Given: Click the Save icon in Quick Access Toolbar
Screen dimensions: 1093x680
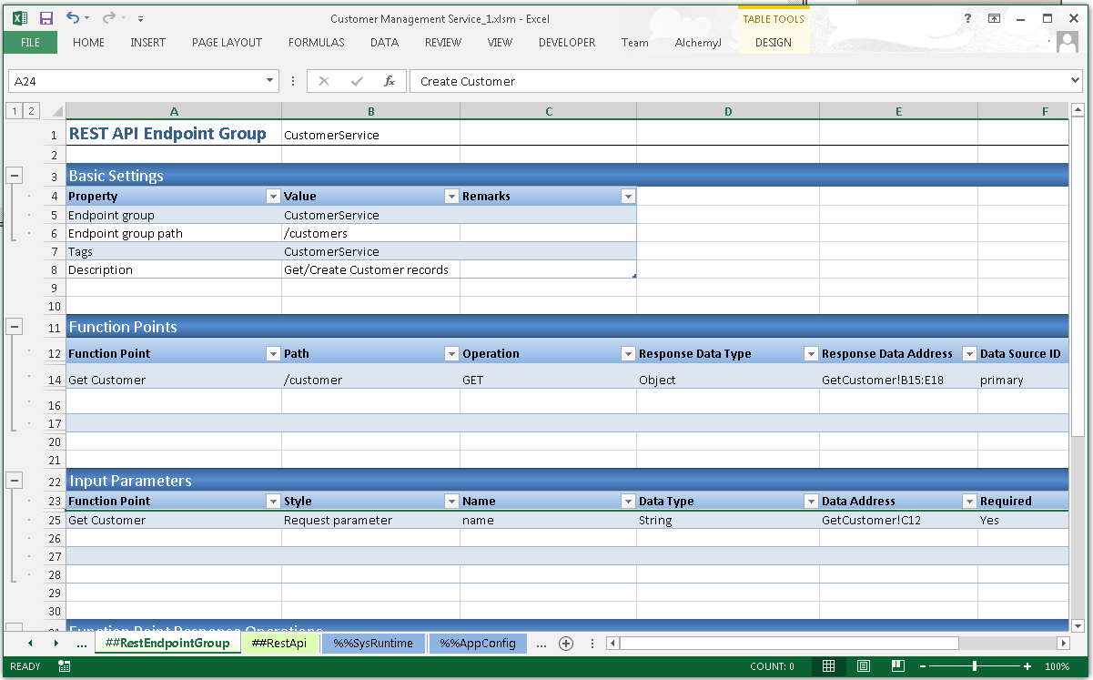Looking at the screenshot, I should click(x=46, y=18).
